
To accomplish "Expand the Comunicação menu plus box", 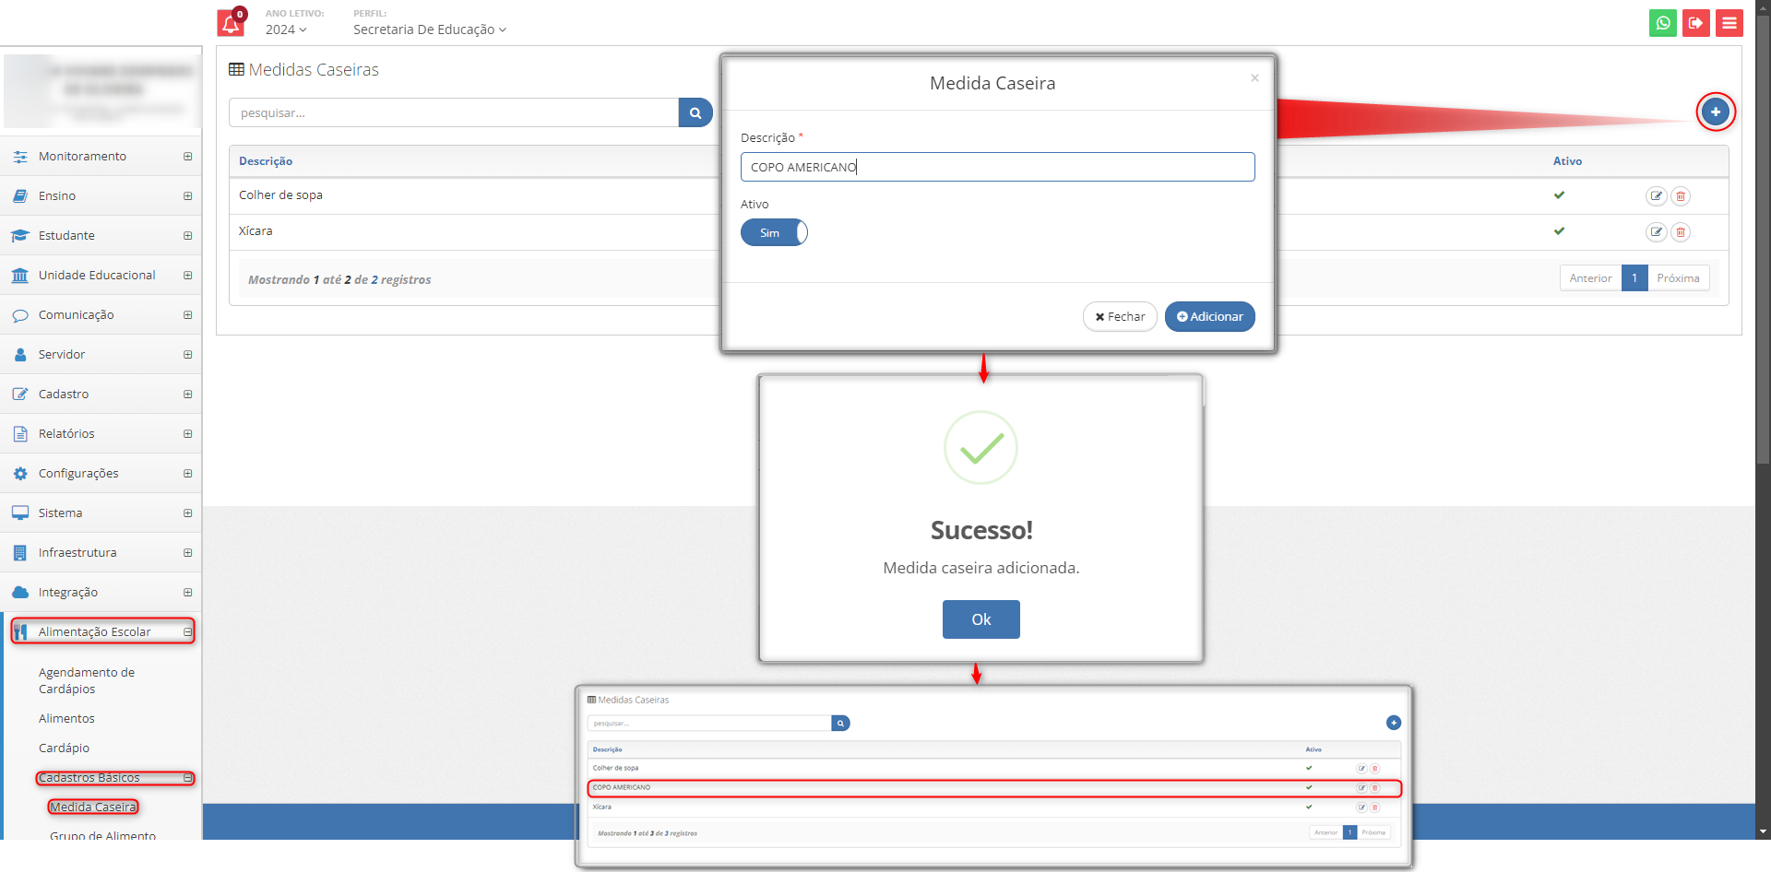I will coord(188,315).
